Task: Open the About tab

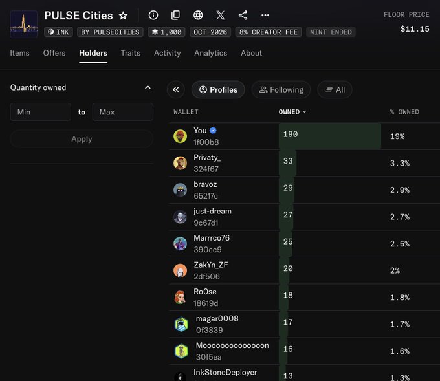Action: (252, 53)
